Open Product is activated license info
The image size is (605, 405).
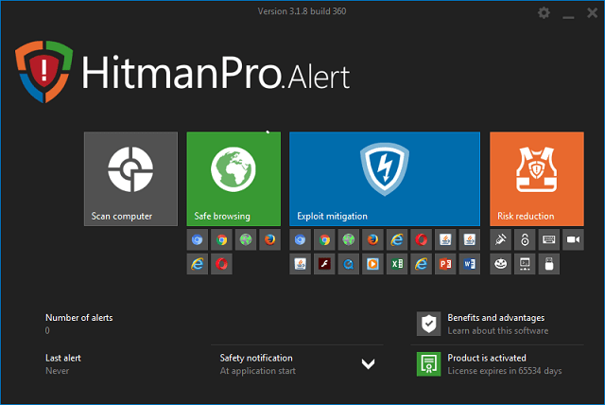click(487, 358)
